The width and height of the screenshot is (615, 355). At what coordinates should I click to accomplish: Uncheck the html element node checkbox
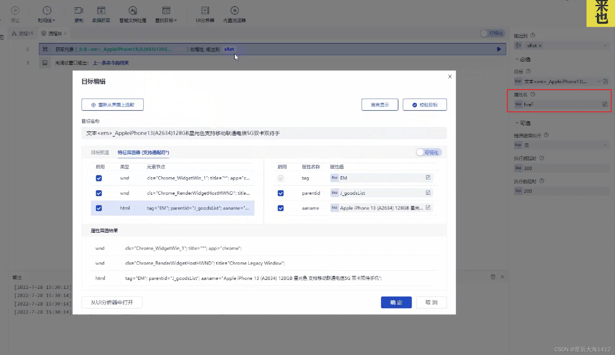(x=99, y=208)
